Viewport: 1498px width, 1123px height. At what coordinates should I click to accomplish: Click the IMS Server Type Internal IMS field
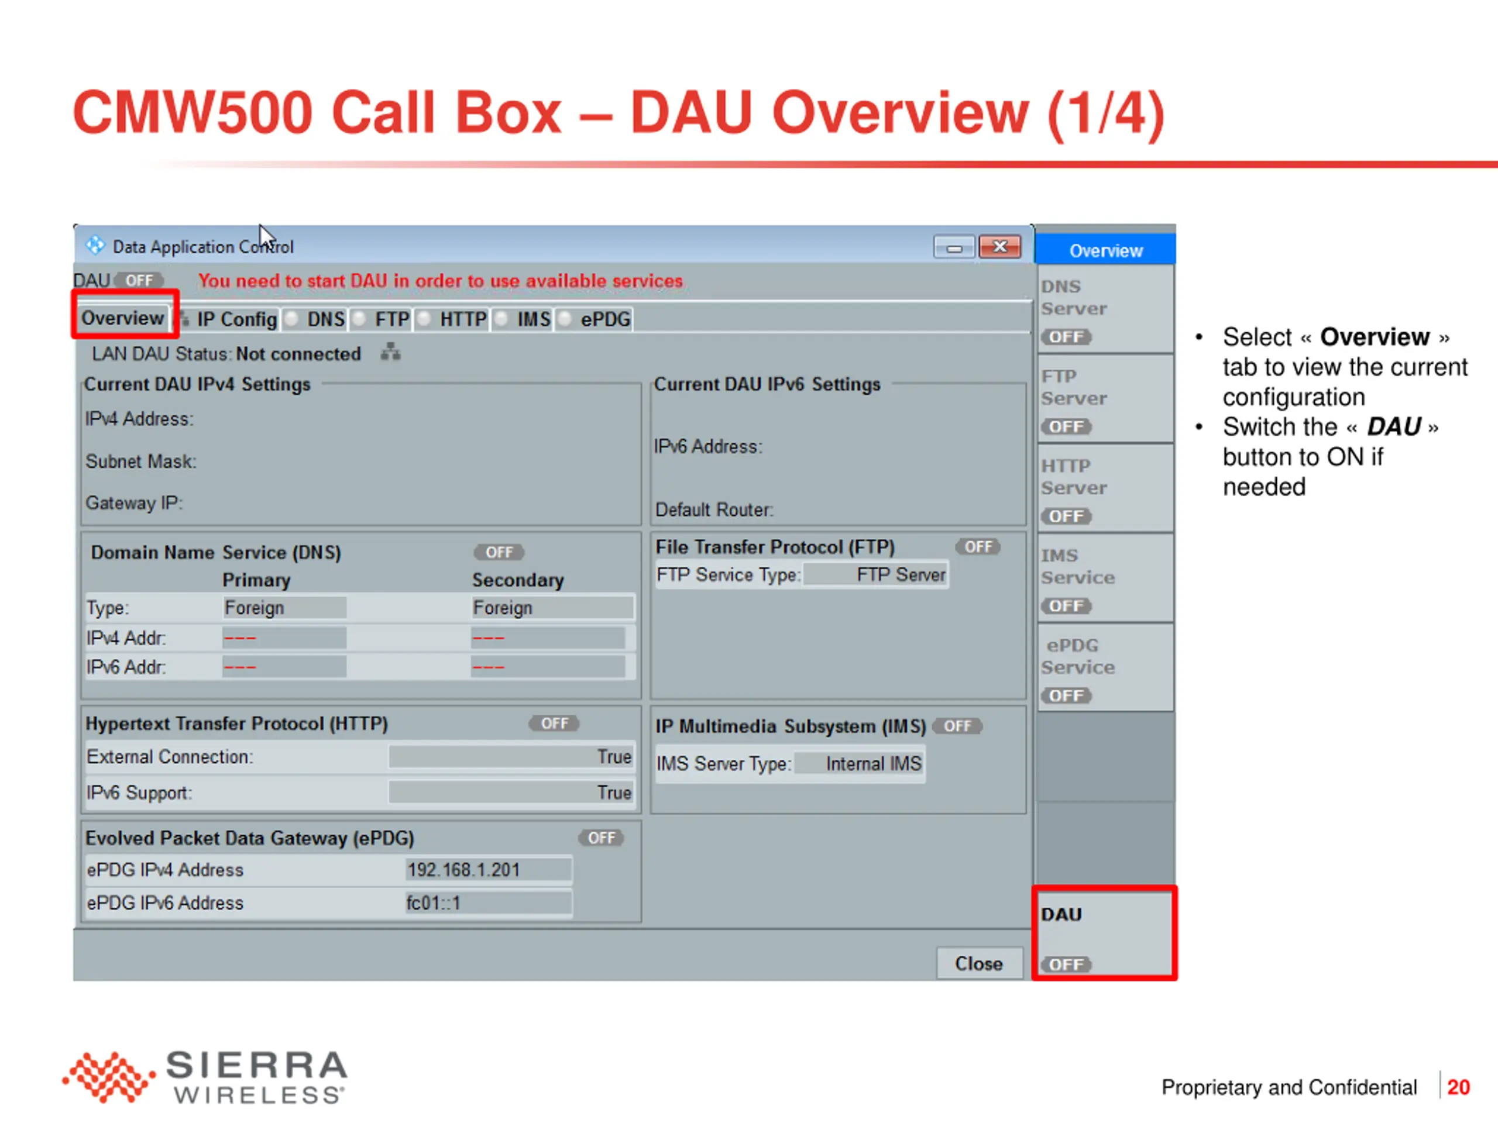pos(860,764)
